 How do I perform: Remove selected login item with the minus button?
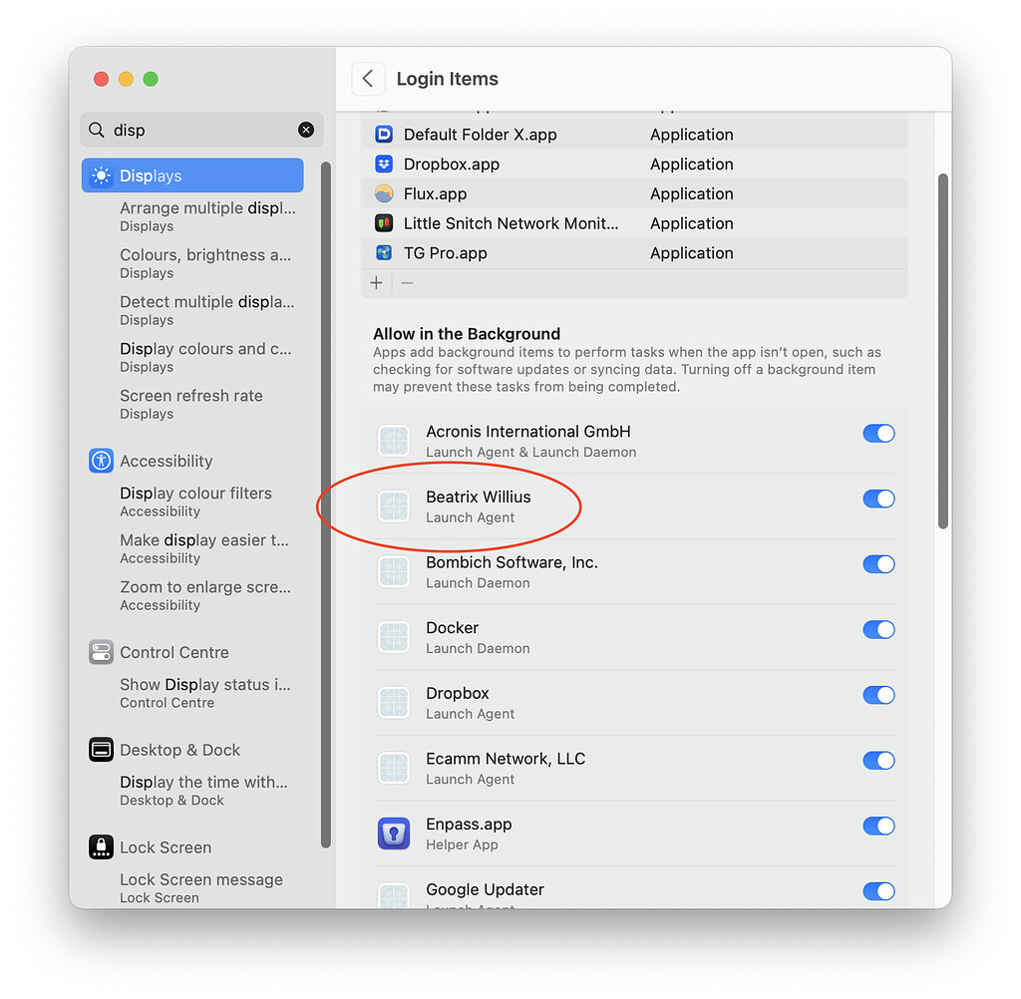point(405,283)
